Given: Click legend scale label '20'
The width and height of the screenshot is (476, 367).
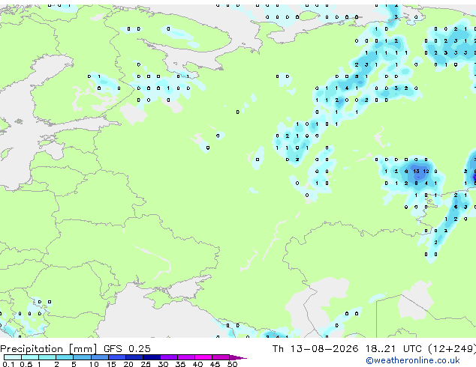Looking at the screenshot, I should 128,364.
